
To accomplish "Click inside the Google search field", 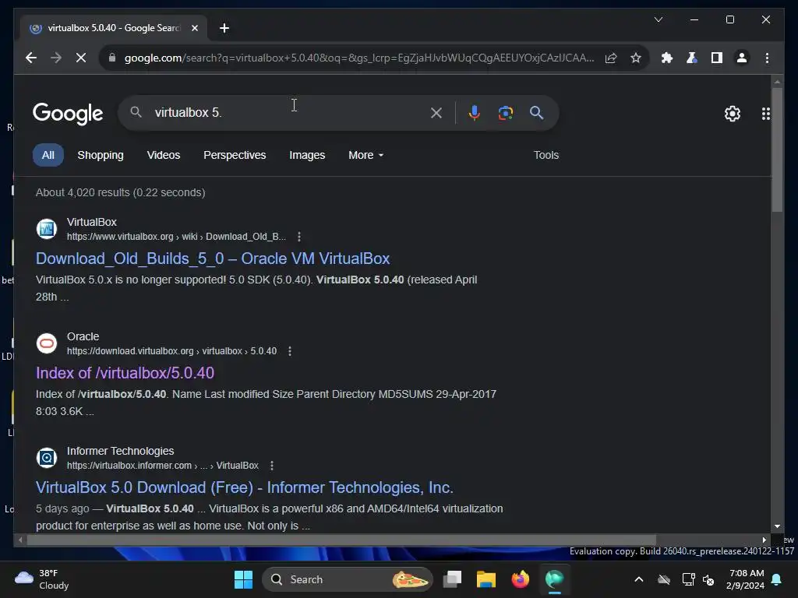I will pos(290,113).
